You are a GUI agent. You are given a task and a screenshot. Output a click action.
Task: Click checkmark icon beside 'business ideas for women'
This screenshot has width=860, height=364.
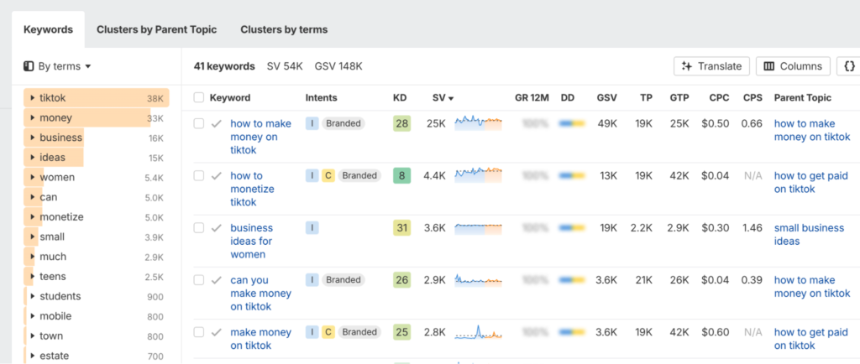217,227
